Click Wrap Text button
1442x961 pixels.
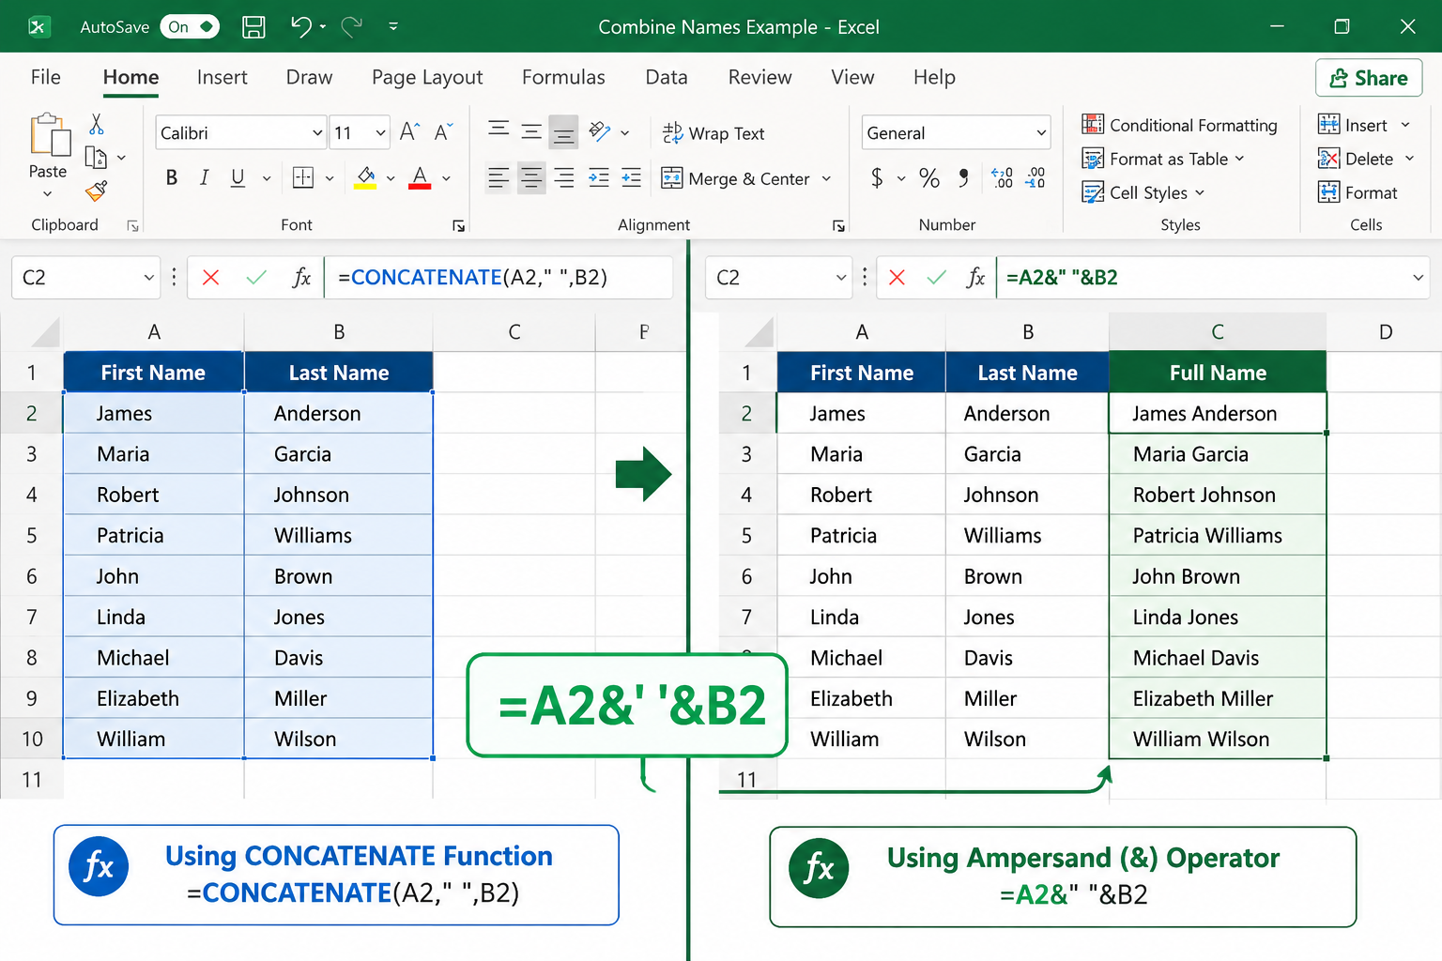pyautogui.click(x=713, y=133)
